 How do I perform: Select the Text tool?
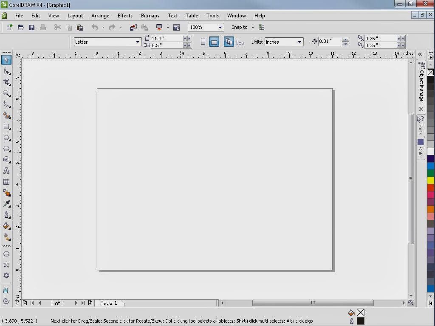(6, 171)
